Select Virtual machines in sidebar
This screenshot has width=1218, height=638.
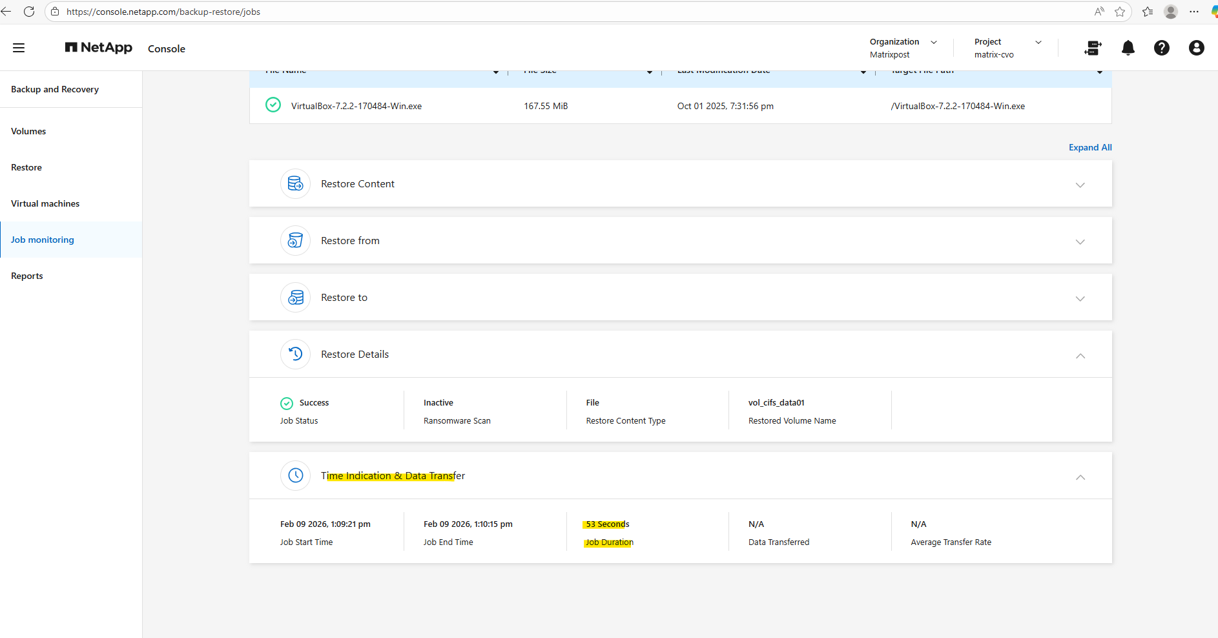[x=45, y=203]
